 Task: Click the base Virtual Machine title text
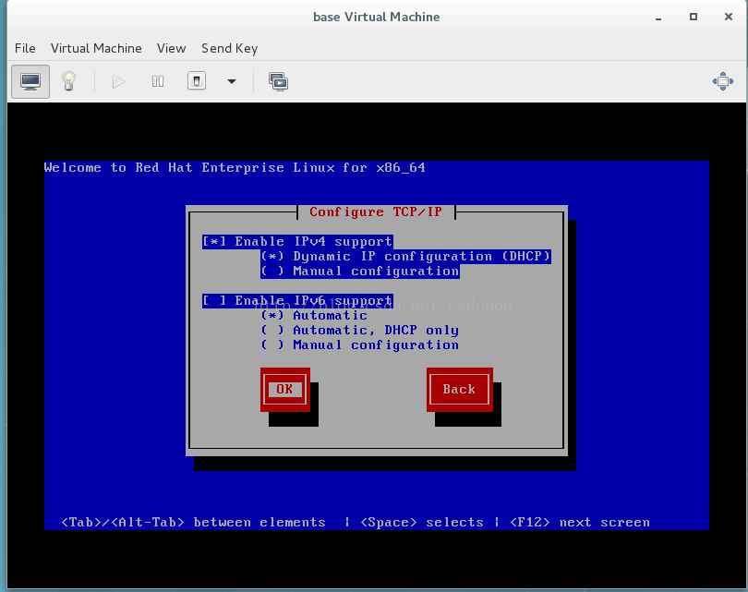click(x=377, y=18)
